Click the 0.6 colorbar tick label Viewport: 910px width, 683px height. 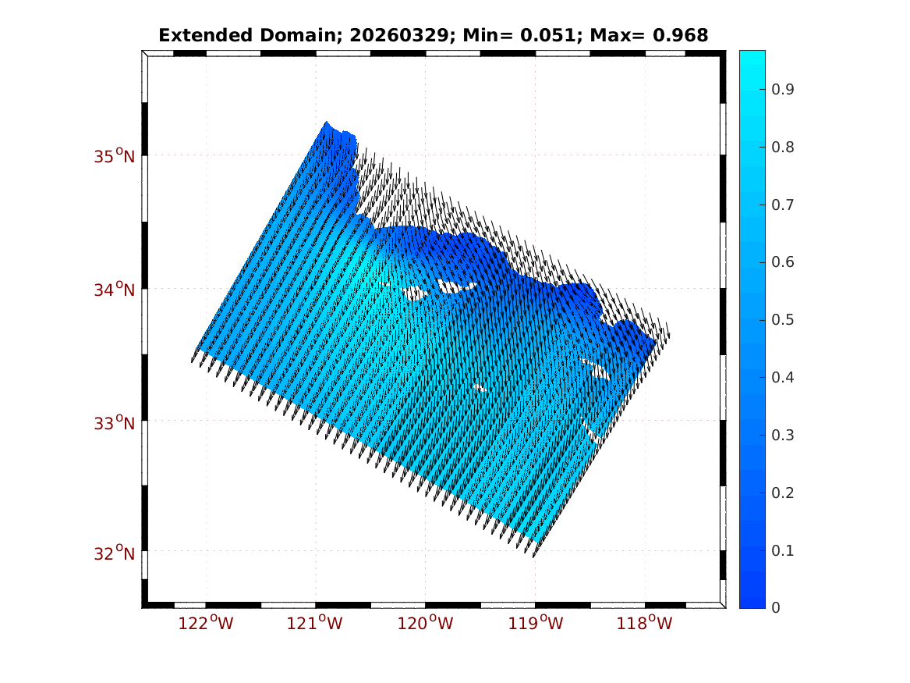(x=782, y=262)
